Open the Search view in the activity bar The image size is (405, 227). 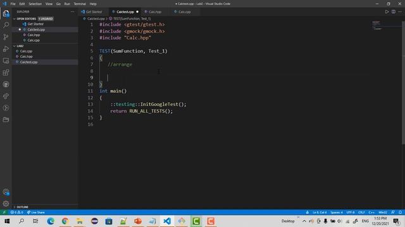[6, 25]
